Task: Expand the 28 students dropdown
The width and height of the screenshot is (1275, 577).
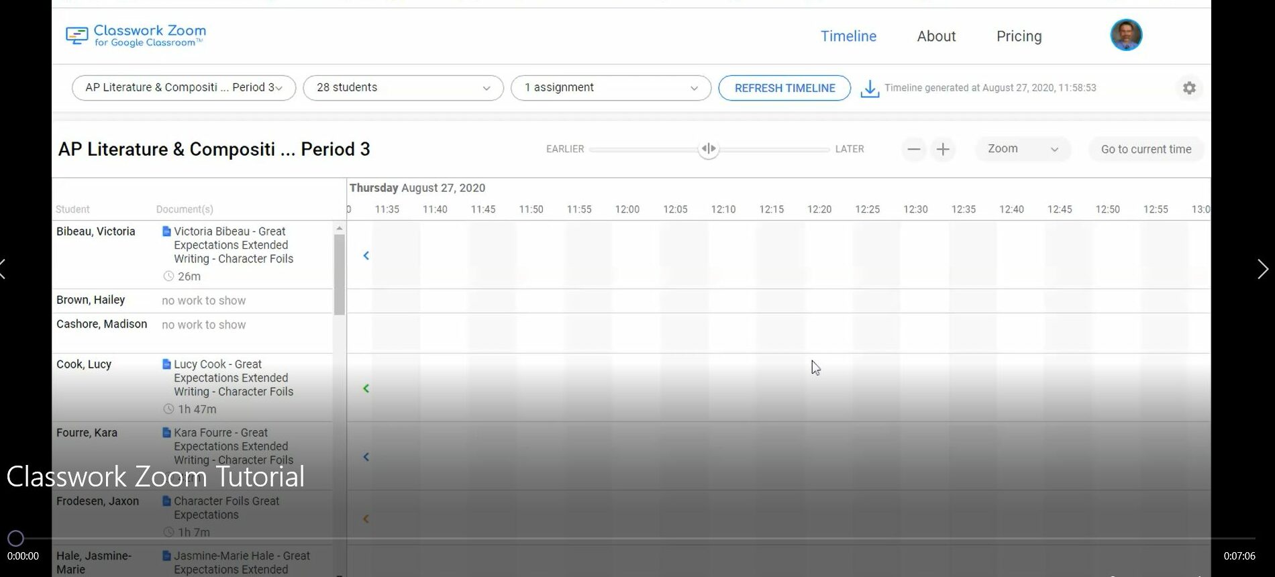Action: coord(403,88)
